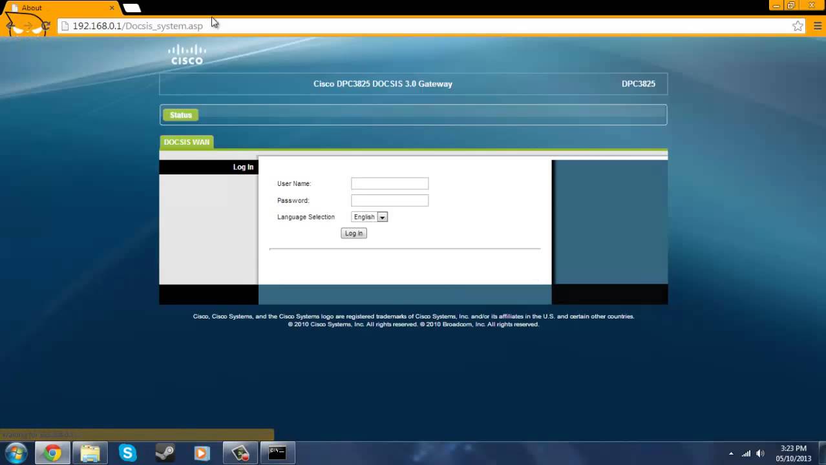Click the Language Selection label

pyautogui.click(x=306, y=217)
